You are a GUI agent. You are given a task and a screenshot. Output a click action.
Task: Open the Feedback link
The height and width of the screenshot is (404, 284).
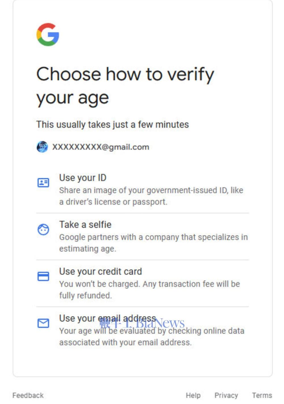click(28, 395)
